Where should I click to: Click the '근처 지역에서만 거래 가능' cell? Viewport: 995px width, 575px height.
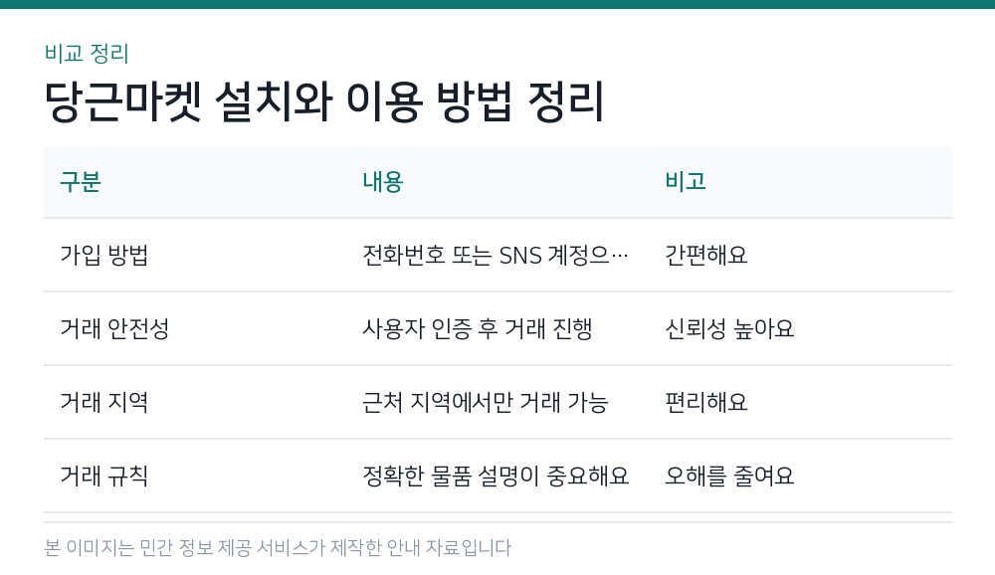click(486, 402)
